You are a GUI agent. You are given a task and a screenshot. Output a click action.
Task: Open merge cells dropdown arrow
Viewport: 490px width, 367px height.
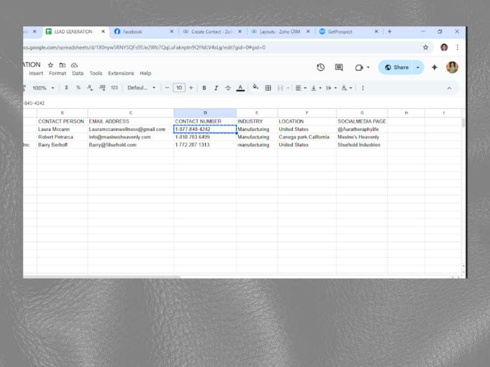tap(288, 88)
